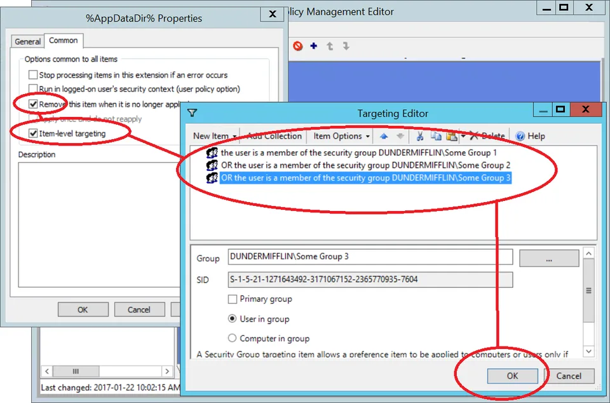The width and height of the screenshot is (610, 403).
Task: Click into the Group input field
Action: (370, 257)
